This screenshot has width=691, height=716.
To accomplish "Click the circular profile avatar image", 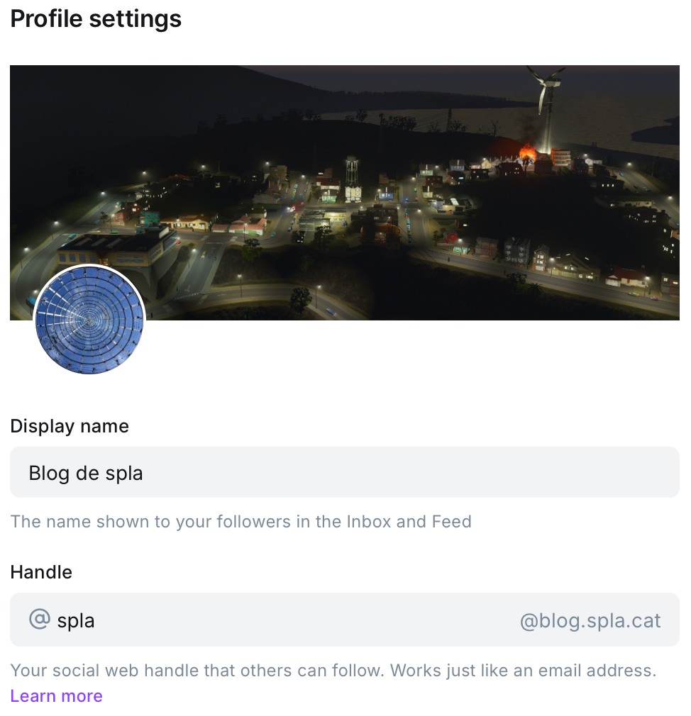I will 89,320.
